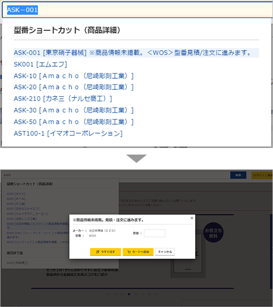
Task: Pick ASK-50 Amacho suggestion
Action: [x=74, y=122]
